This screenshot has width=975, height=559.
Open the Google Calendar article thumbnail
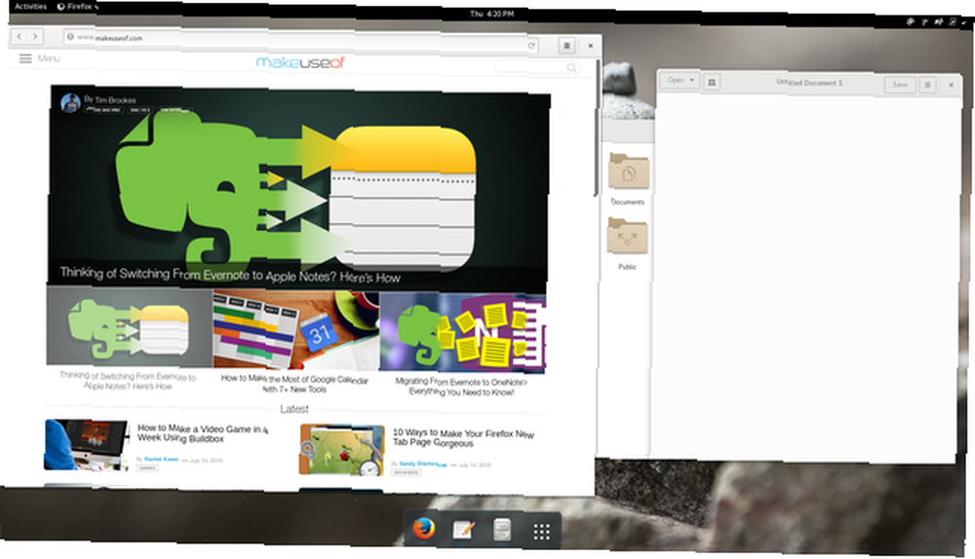pos(296,330)
